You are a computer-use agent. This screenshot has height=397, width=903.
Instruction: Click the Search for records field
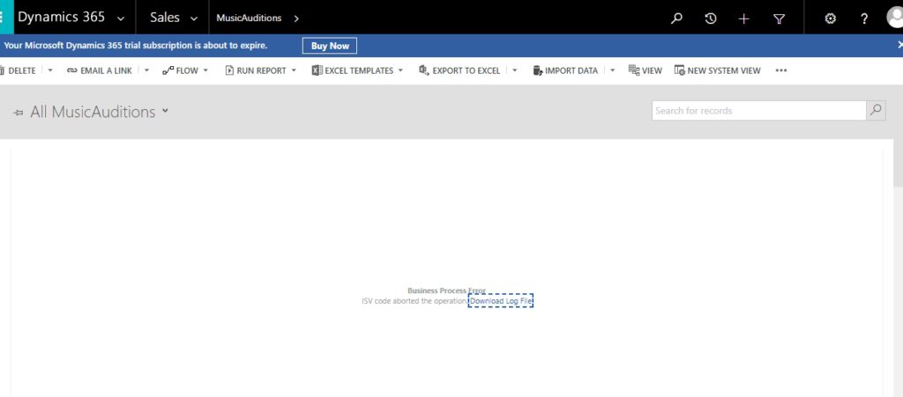(758, 110)
